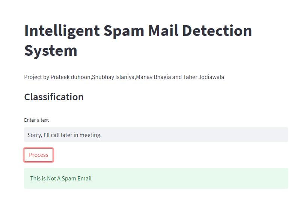Click 'Project by' at start of credits line

(36, 77)
